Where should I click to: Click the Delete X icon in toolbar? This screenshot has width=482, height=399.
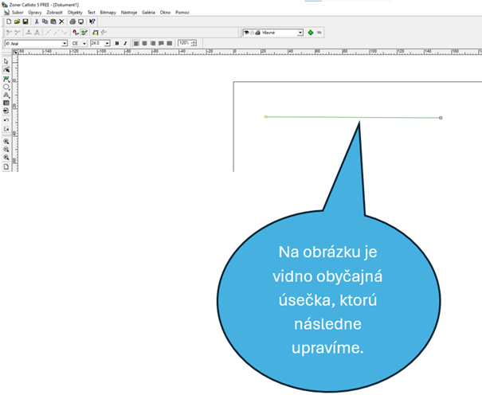click(61, 22)
